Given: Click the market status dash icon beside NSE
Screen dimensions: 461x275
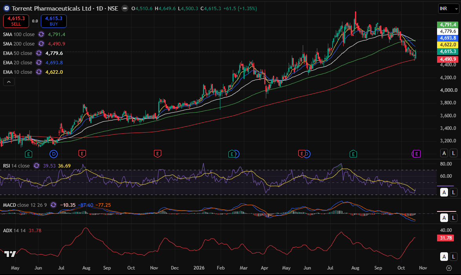Looking at the screenshot, I should tap(125, 9).
